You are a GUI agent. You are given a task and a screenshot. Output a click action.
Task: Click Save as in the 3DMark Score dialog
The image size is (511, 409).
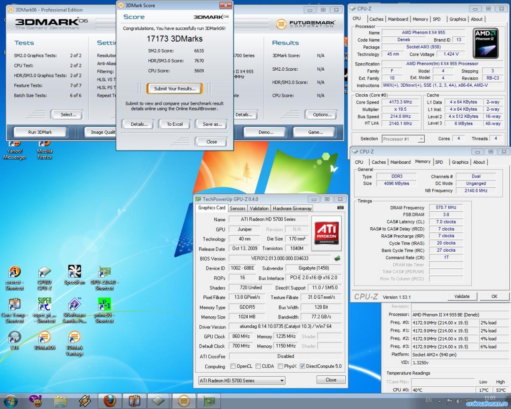pyautogui.click(x=212, y=124)
